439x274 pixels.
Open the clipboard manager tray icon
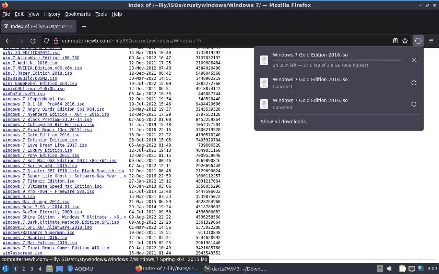(402, 269)
